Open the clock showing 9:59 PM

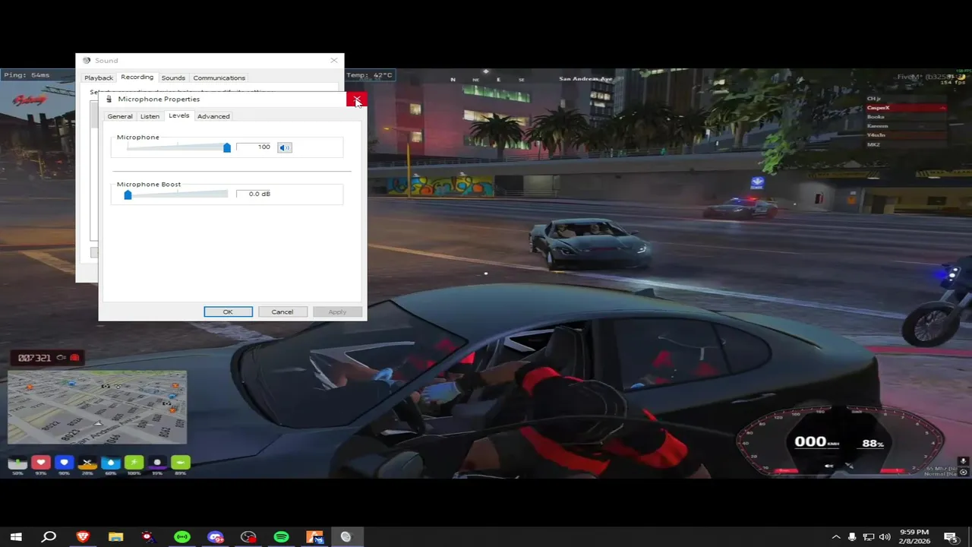click(x=914, y=537)
